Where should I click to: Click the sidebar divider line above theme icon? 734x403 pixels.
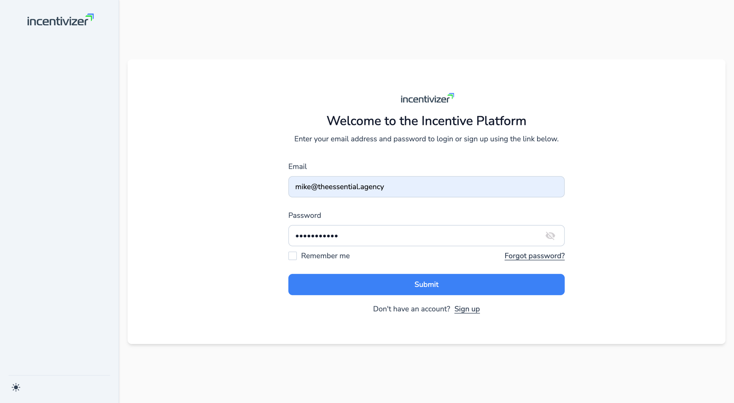point(59,375)
